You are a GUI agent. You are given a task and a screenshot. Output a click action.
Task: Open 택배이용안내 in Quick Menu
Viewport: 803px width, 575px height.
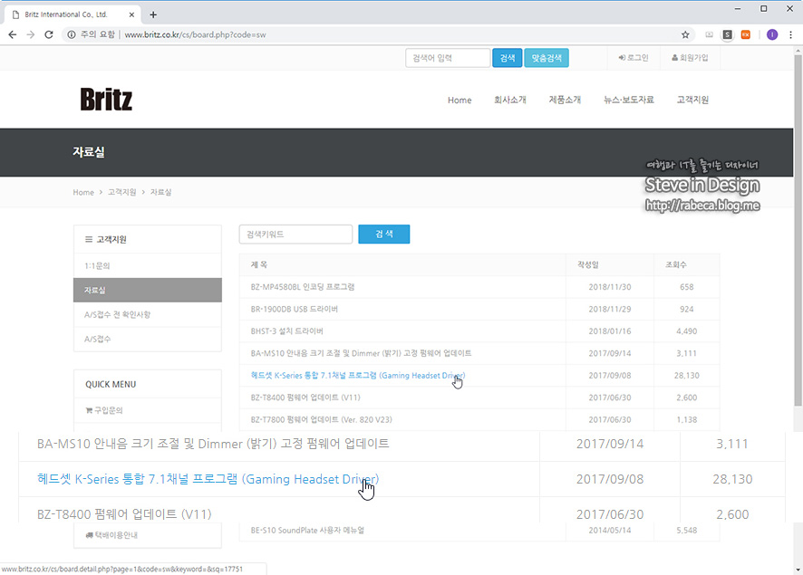(111, 535)
